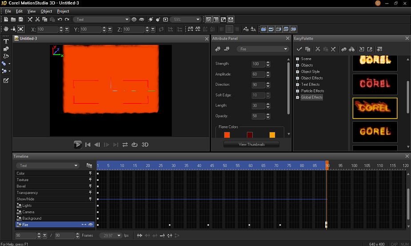
Task: Click the Undo arrow in the toolbar
Action: click(60, 20)
